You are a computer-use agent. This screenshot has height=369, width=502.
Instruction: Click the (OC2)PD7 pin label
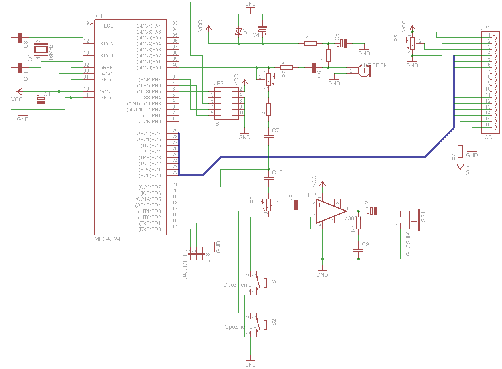[x=149, y=187]
